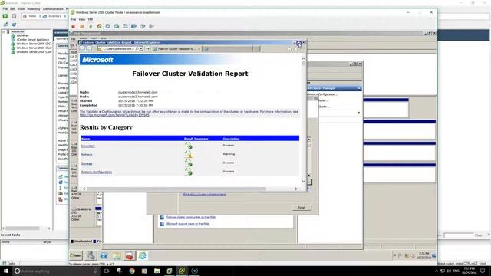Open VM console window File menu
This screenshot has height=276, width=491.
pyautogui.click(x=74, y=19)
